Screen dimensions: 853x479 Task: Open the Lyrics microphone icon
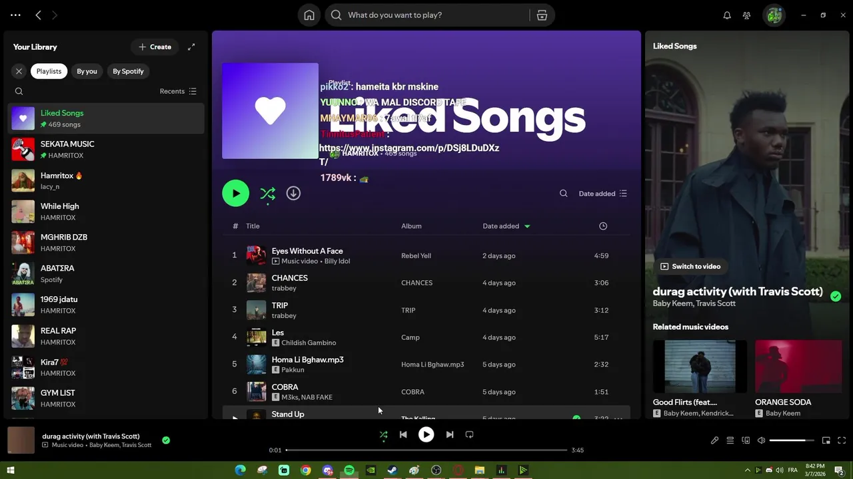pos(714,440)
